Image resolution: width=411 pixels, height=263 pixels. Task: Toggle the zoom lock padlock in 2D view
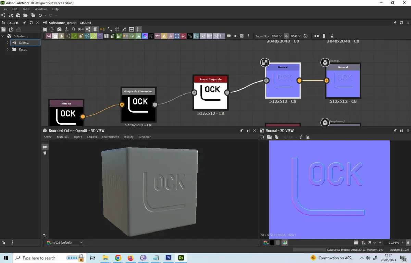coord(408,242)
